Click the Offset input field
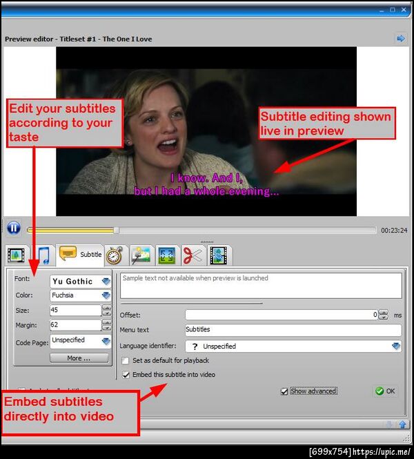This screenshot has height=459, width=414. [x=282, y=315]
